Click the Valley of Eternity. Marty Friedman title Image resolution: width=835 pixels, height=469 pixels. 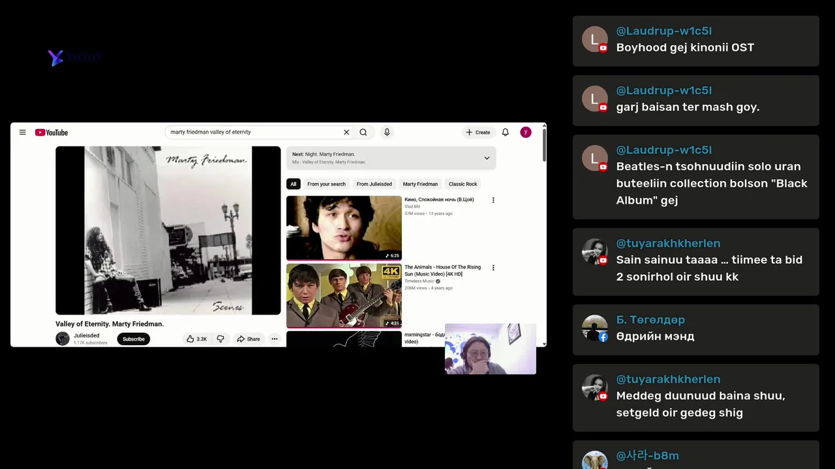(x=110, y=324)
